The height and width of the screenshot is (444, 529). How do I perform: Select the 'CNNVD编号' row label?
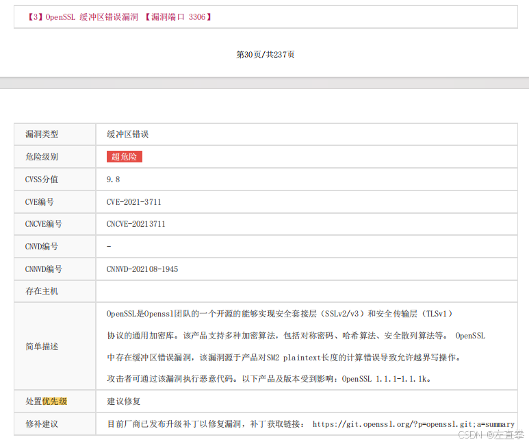(x=44, y=269)
